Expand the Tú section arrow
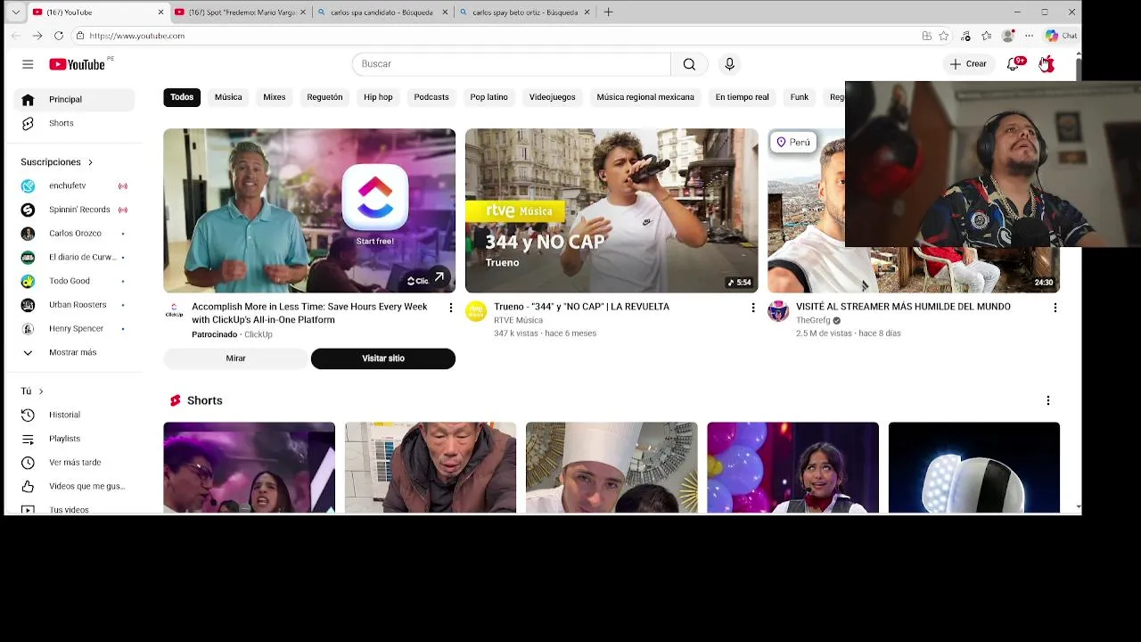The height and width of the screenshot is (642, 1141). [41, 391]
